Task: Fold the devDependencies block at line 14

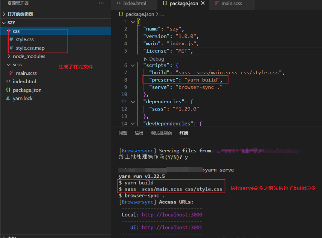Action: tap(133, 124)
